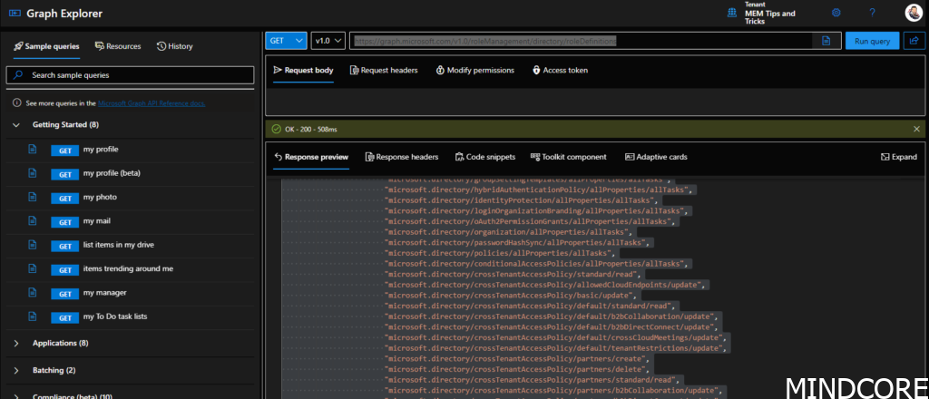This screenshot has height=399, width=929.
Task: Click the search magnifier icon
Action: point(18,75)
